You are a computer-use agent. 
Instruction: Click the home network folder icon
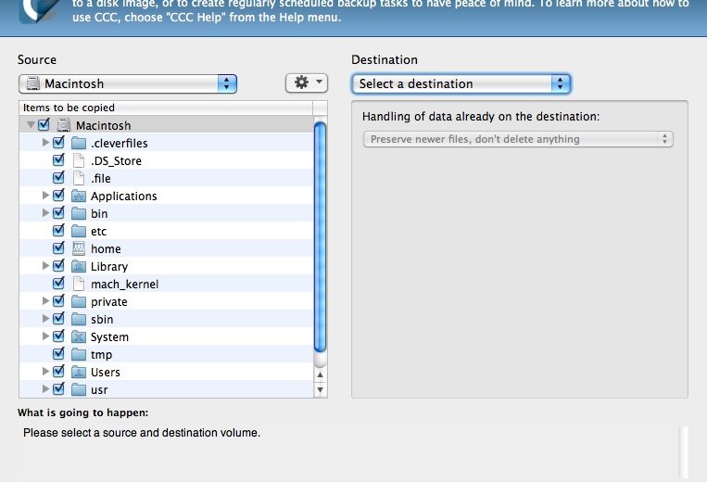click(79, 248)
